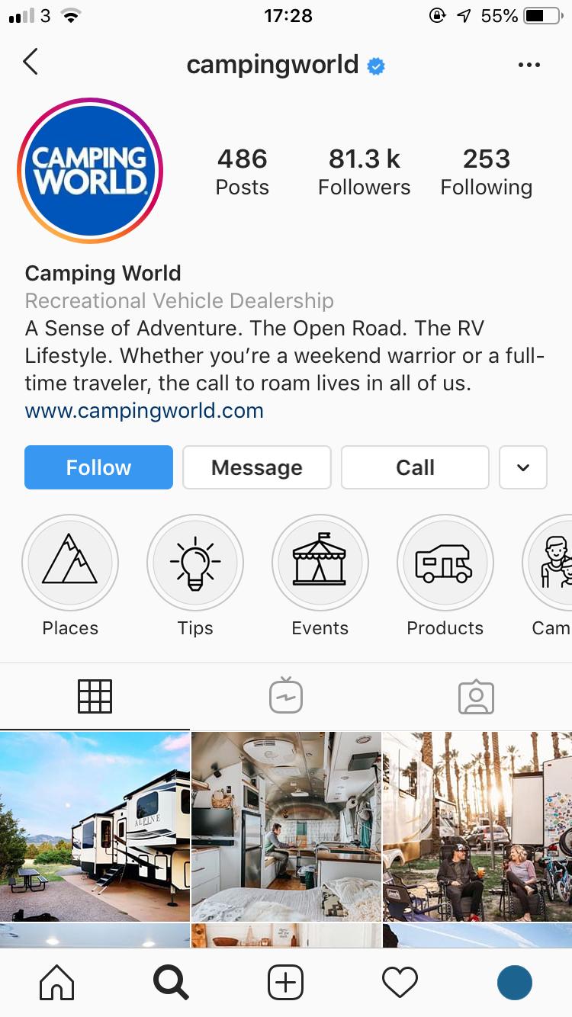
Task: Open the Tips lightbulb highlight
Action: [195, 563]
